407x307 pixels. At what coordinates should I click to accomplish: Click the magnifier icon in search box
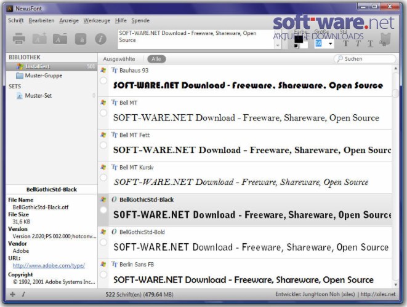(x=339, y=59)
